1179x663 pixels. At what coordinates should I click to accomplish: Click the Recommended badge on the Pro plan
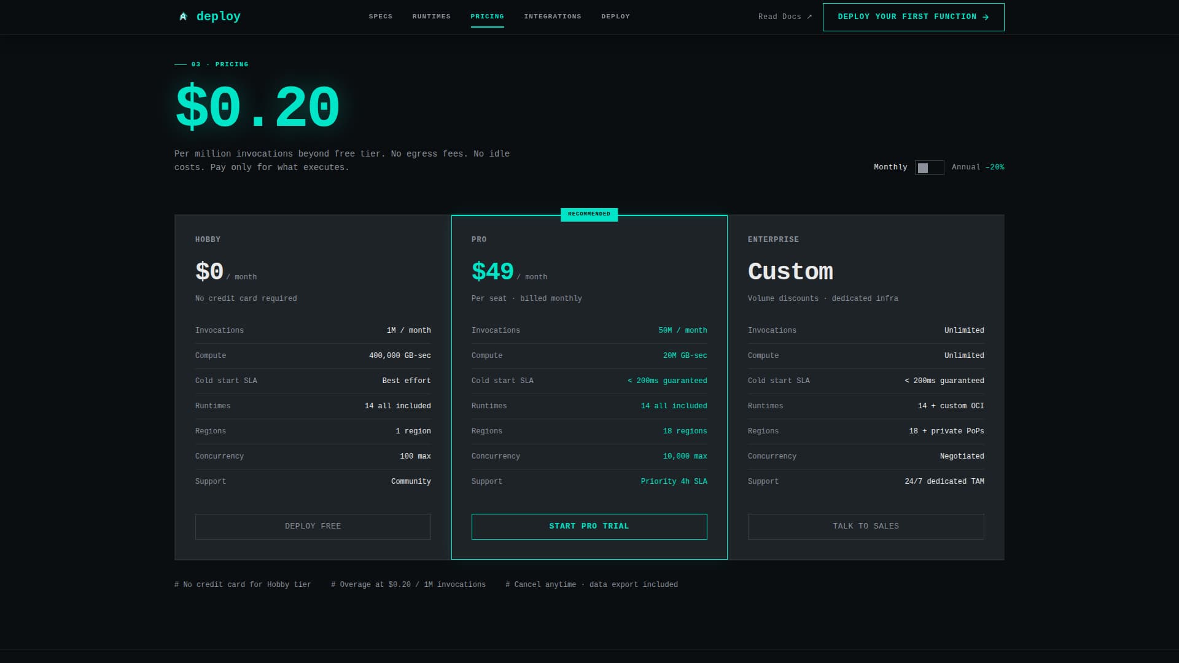(589, 214)
